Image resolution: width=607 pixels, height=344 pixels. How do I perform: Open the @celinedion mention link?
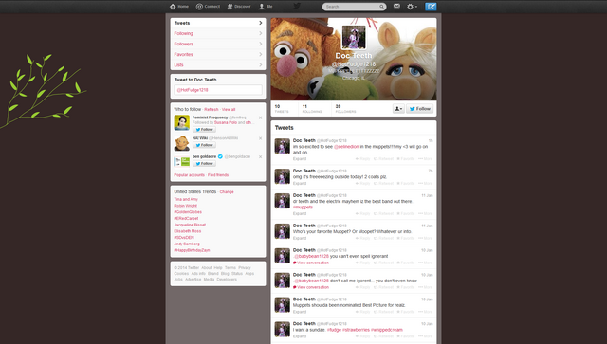(346, 147)
